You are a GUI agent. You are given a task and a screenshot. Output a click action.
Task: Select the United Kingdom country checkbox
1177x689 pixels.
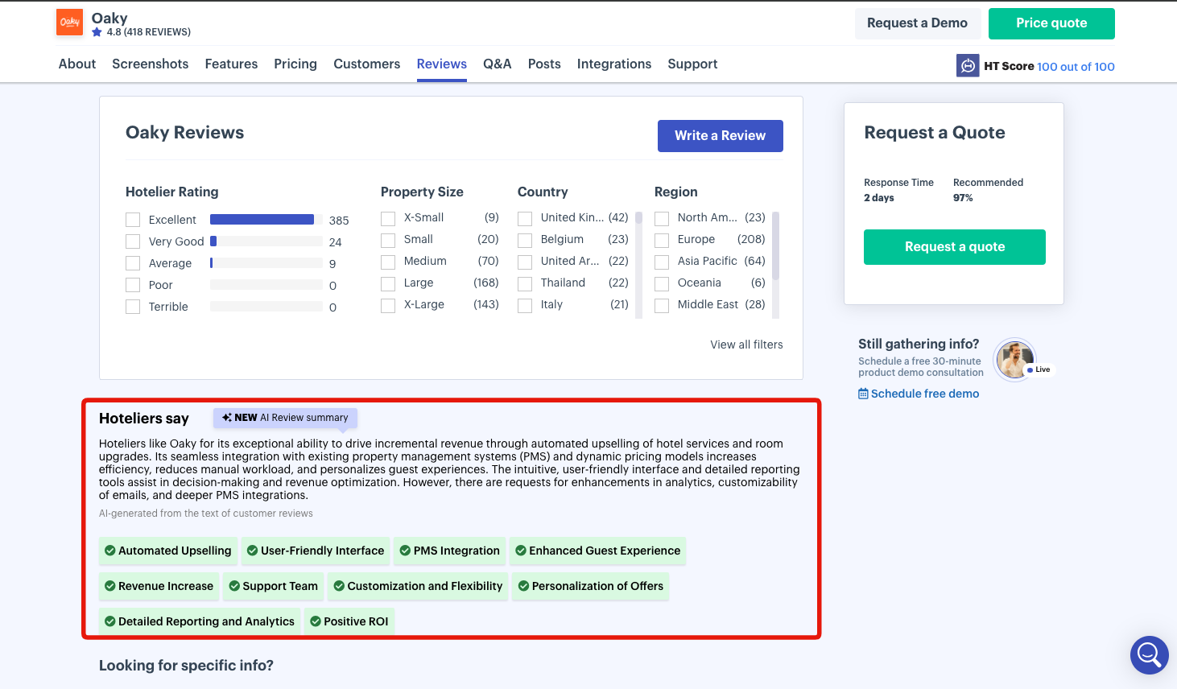tap(525, 218)
